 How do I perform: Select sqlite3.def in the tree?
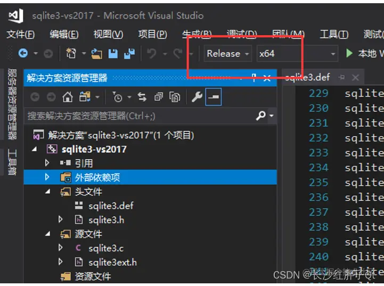[111, 206]
